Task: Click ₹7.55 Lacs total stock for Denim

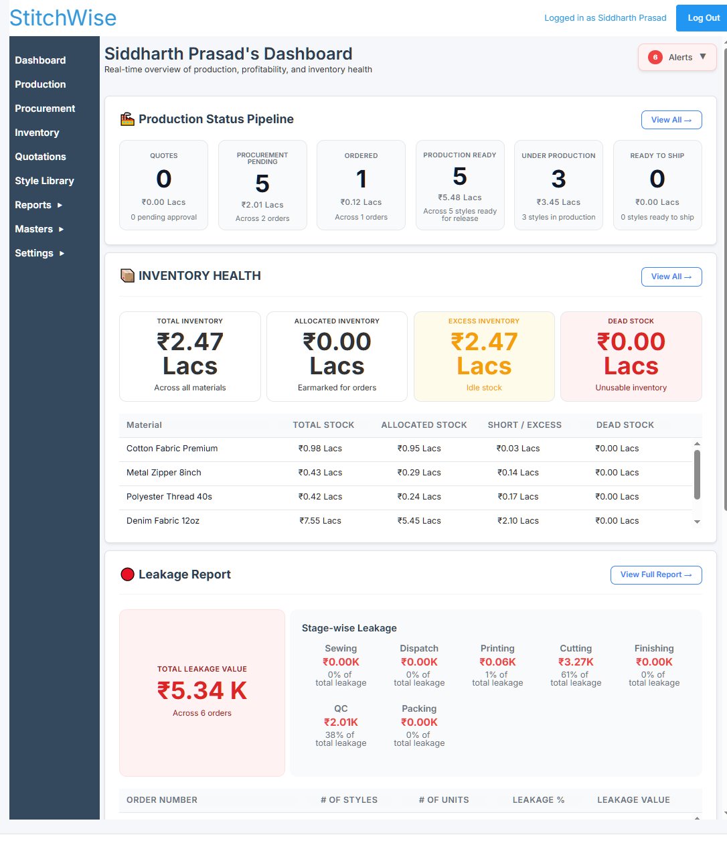Action: coord(320,521)
